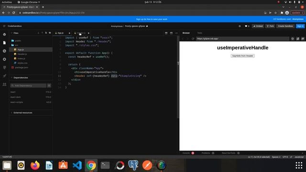Select the Browser preview tab
This screenshot has height=172, width=306.
(x=186, y=33)
